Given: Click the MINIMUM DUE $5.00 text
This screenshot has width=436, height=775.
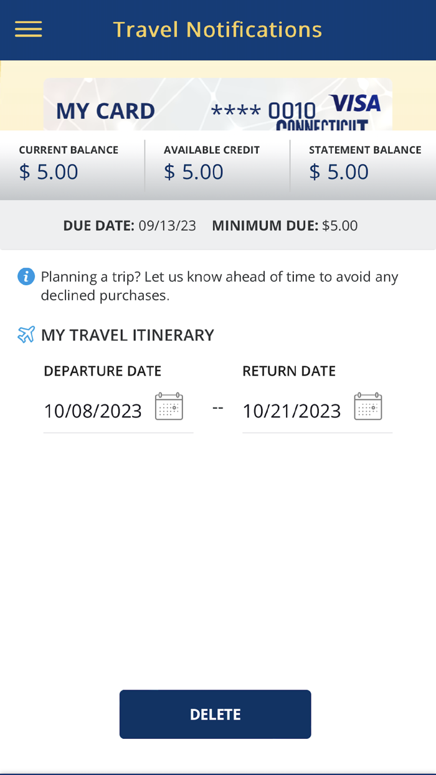Looking at the screenshot, I should pos(285,225).
